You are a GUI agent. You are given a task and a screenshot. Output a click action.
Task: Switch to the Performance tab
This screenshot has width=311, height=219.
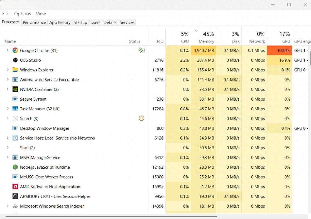point(34,23)
